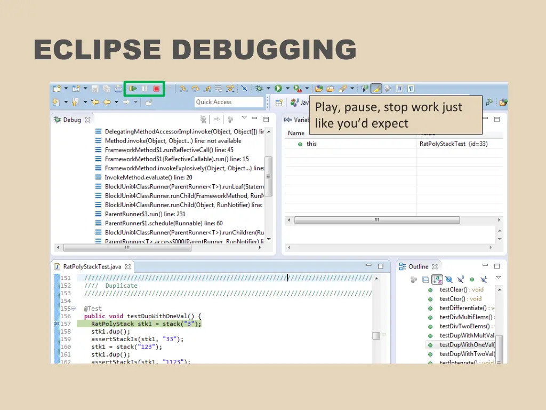Click in the Quick Access field

point(229,102)
